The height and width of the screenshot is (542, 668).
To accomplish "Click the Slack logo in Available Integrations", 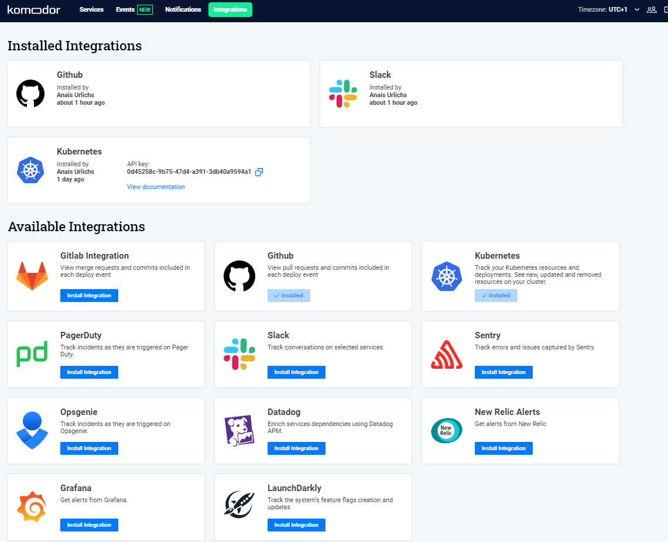I will [x=239, y=354].
